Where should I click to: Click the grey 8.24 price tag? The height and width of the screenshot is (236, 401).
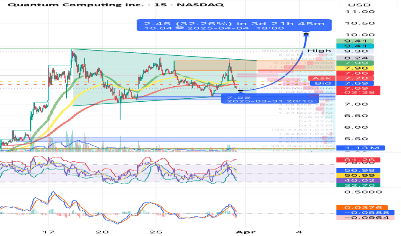pyautogui.click(x=355, y=58)
